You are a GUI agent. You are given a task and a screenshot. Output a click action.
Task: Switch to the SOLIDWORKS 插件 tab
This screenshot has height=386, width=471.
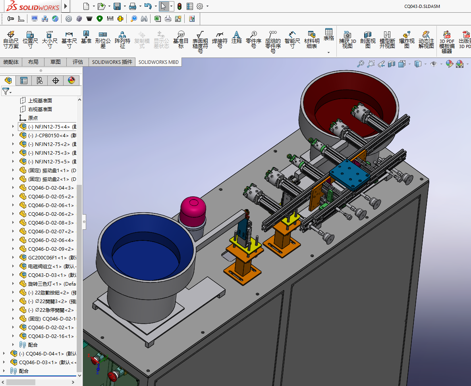pos(112,62)
